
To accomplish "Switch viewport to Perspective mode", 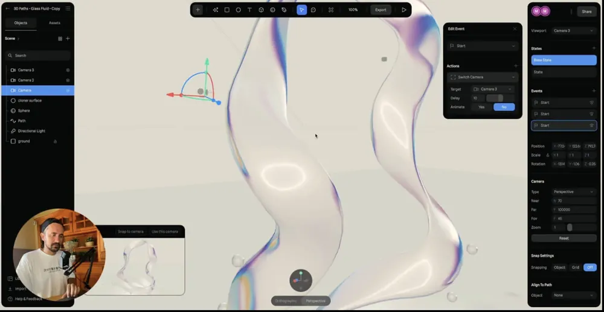I will coord(315,301).
